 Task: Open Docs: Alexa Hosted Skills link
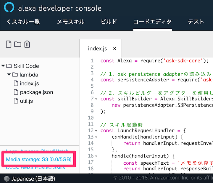coord(35,168)
